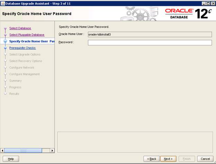Viewport: 216px width, 164px height.
Task: Click the Select Database step bullet icon
Action: coord(5,28)
